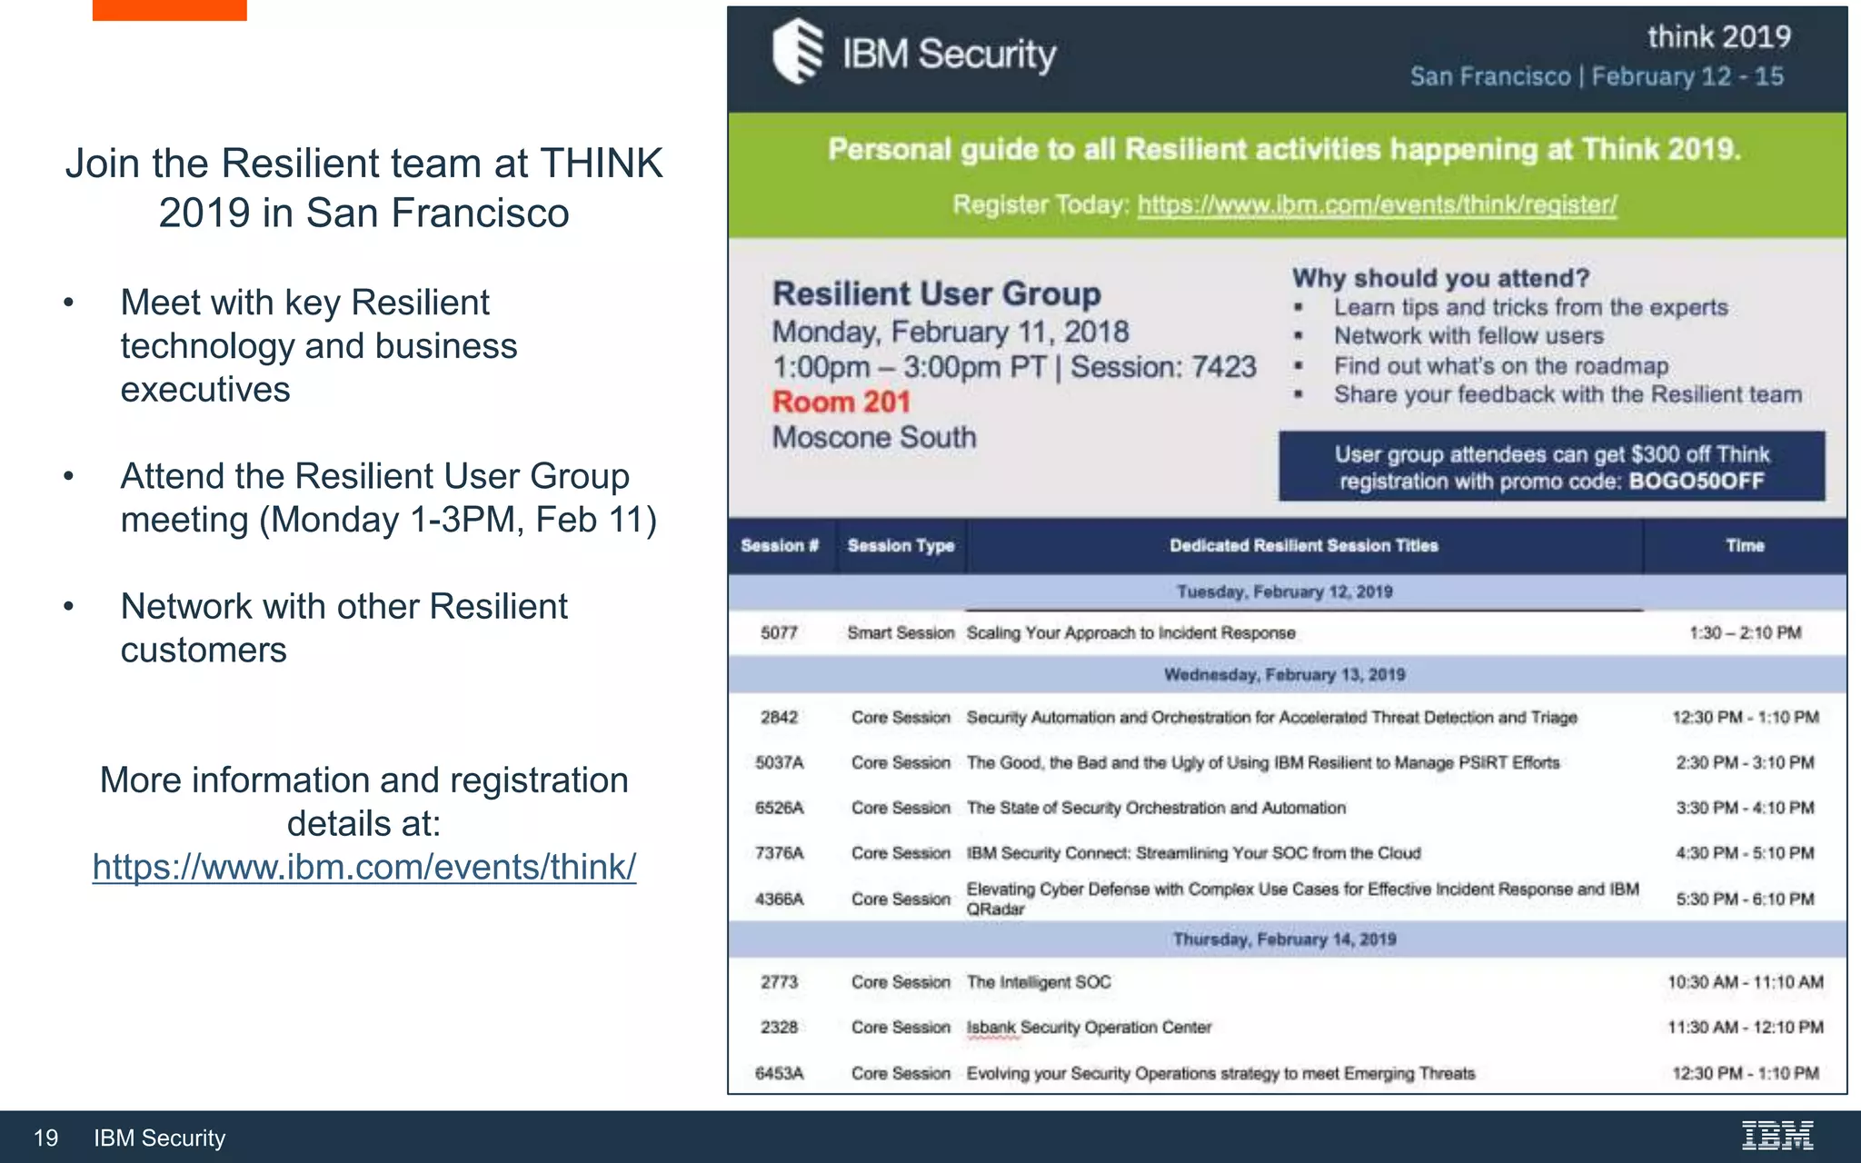Click the '4:30 PM - 5:10 PM' time cell
Viewport: 1861px width, 1163px height.
coord(1746,854)
